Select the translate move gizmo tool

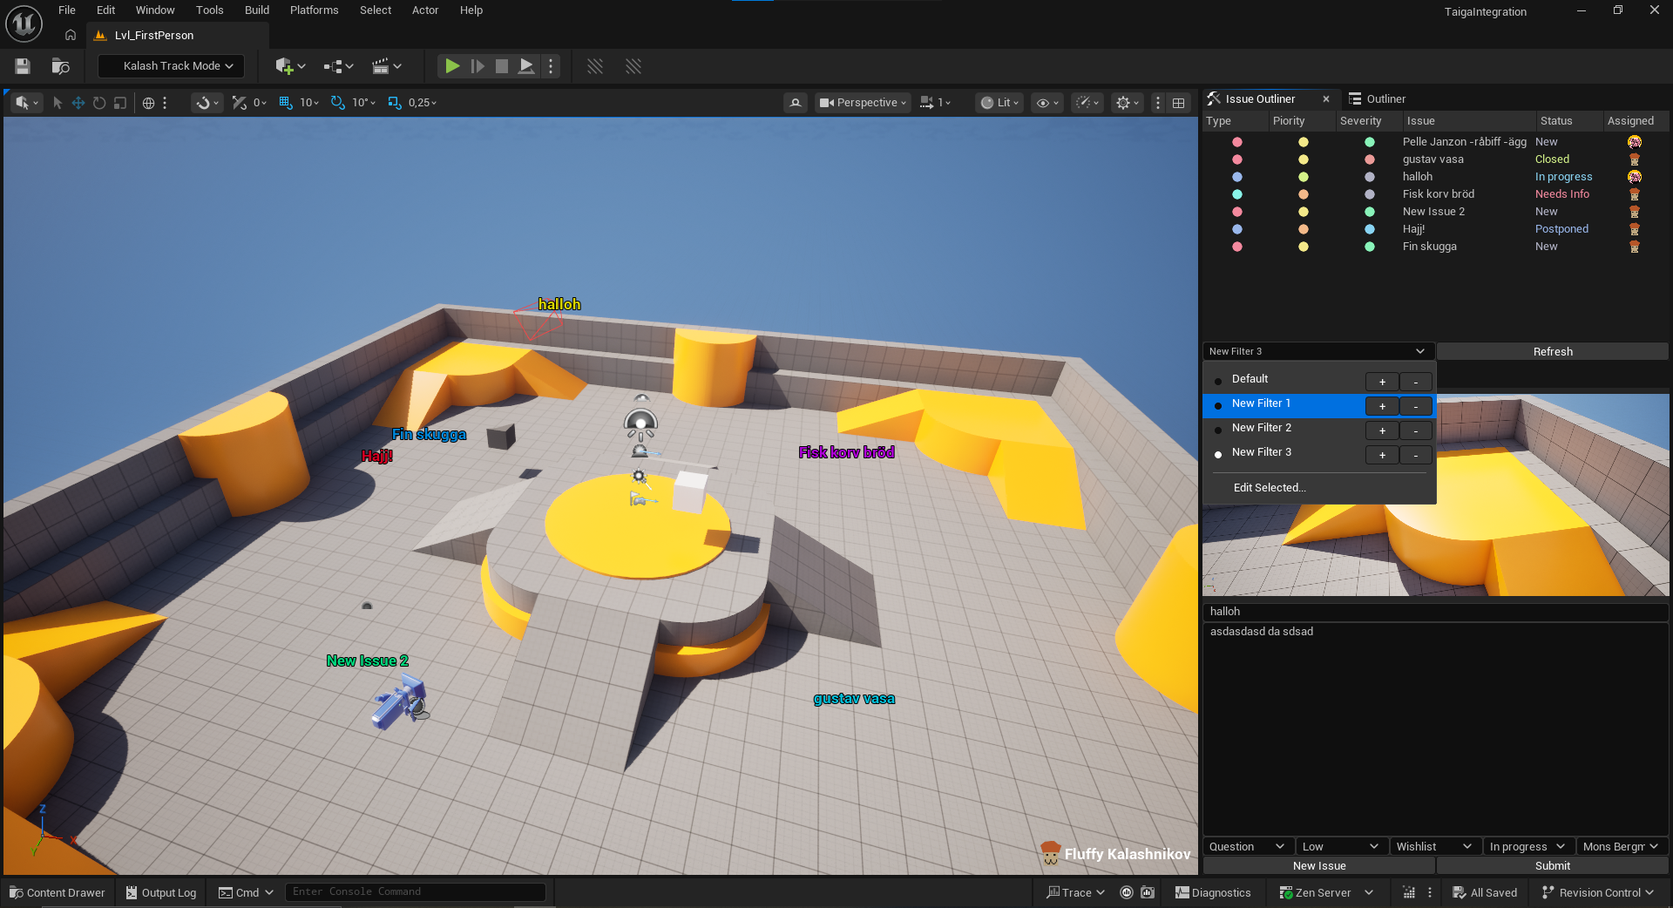point(78,103)
